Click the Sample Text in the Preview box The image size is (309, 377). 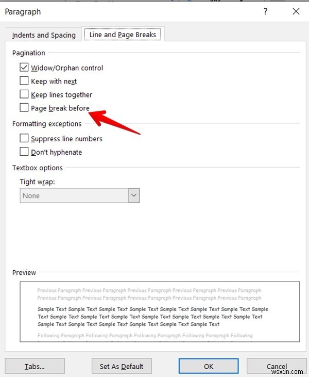(x=152, y=317)
